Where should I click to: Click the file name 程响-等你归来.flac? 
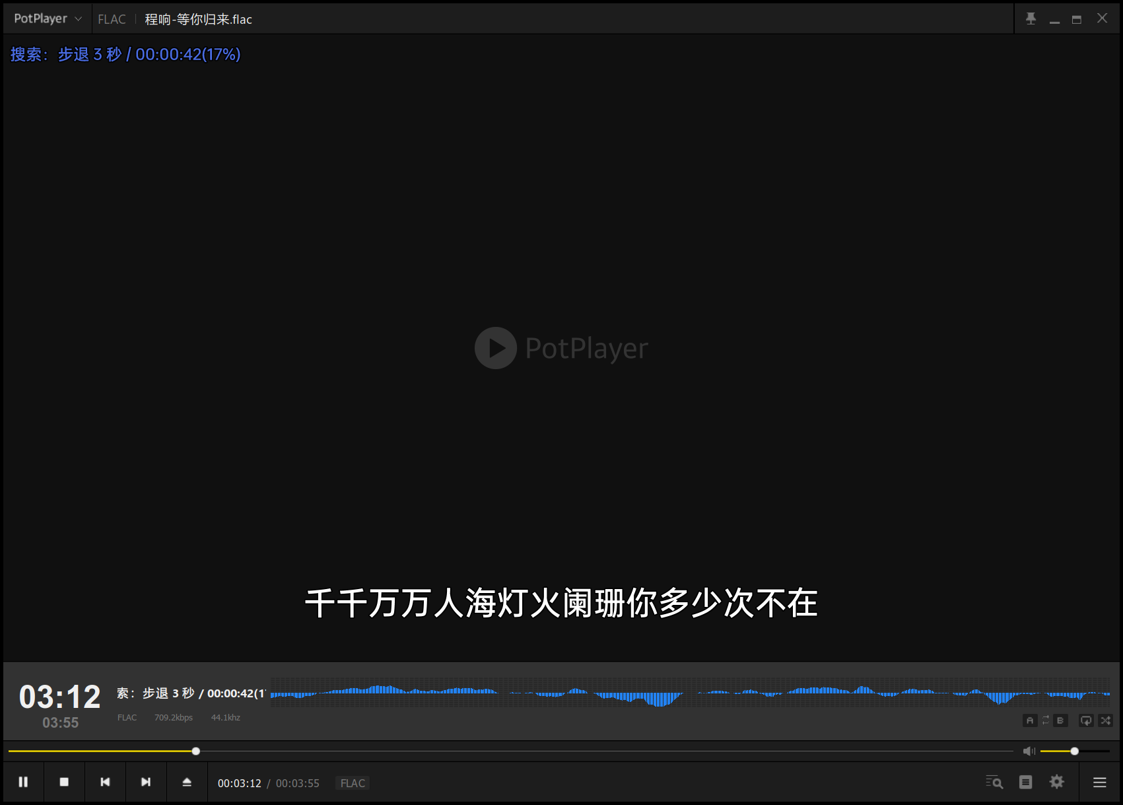coord(198,19)
